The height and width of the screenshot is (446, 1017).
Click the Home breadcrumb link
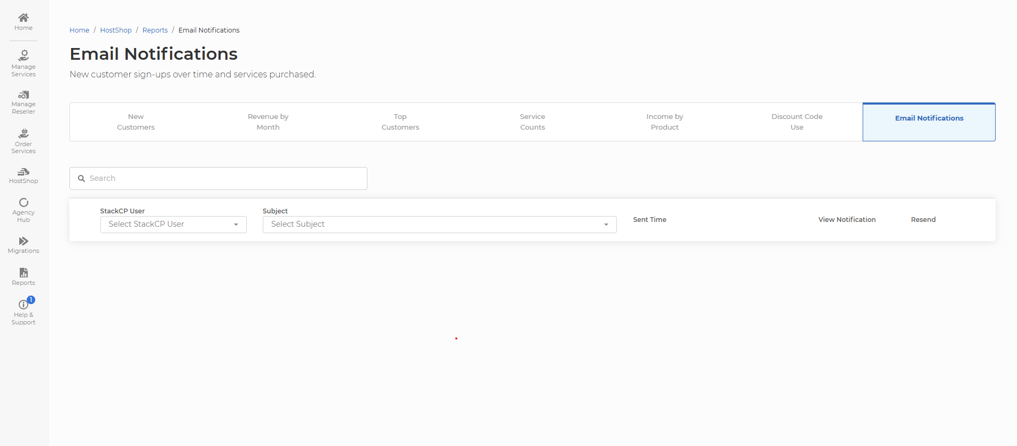[79, 30]
